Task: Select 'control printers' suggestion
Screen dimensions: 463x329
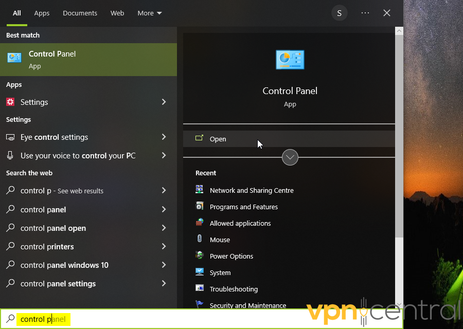Action: click(x=88, y=247)
